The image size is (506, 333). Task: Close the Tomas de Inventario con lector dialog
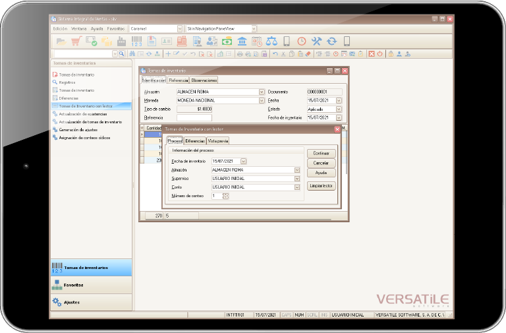point(337,129)
